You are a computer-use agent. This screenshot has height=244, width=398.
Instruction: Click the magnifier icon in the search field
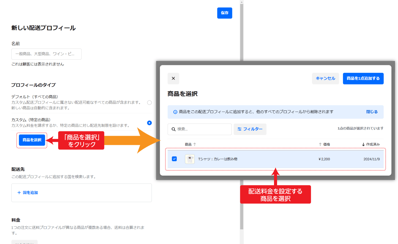point(174,129)
